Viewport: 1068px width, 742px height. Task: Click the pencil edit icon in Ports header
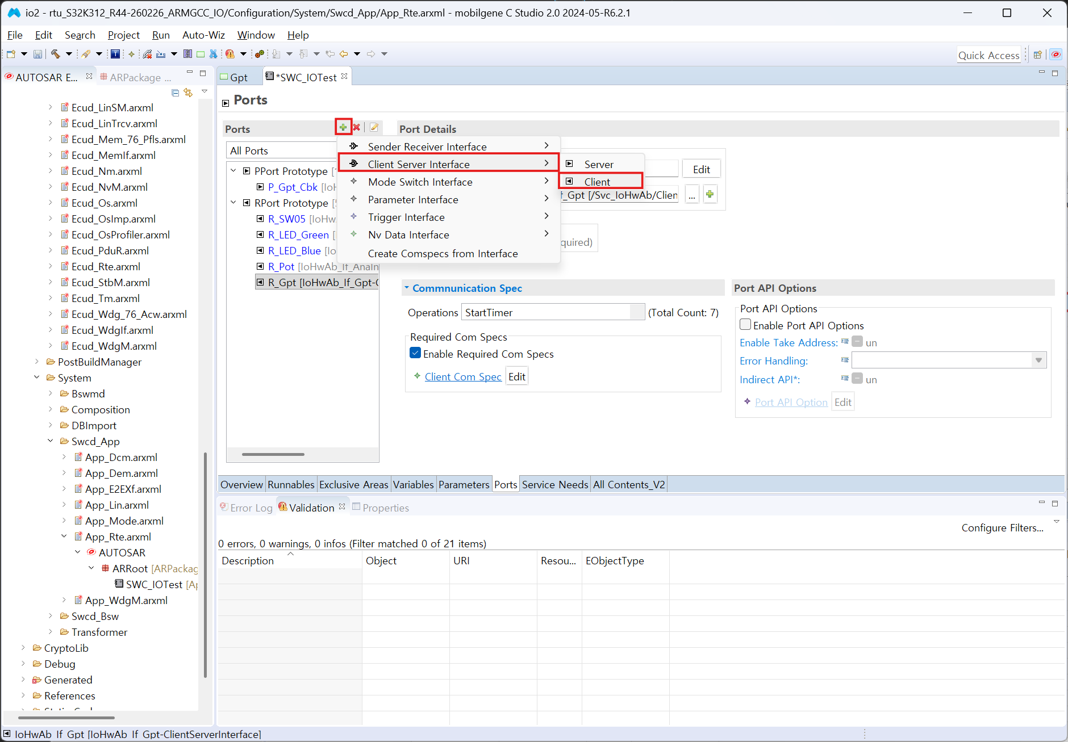374,127
